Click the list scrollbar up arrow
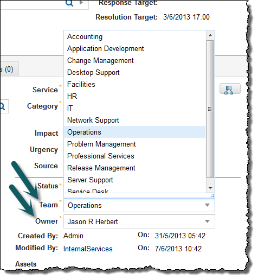 pos(210,35)
